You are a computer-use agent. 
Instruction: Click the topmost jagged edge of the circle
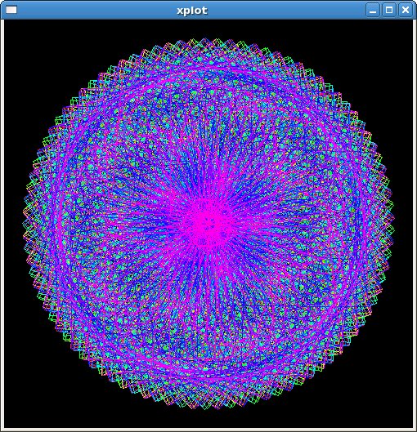tap(209, 42)
